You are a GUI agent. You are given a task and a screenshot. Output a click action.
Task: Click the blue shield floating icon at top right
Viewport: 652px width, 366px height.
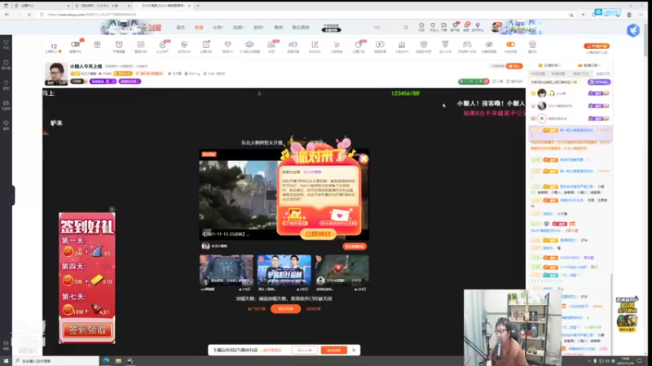click(633, 30)
